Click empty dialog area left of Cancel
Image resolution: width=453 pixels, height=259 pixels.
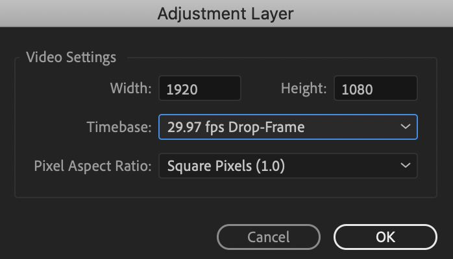pyautogui.click(x=110, y=237)
